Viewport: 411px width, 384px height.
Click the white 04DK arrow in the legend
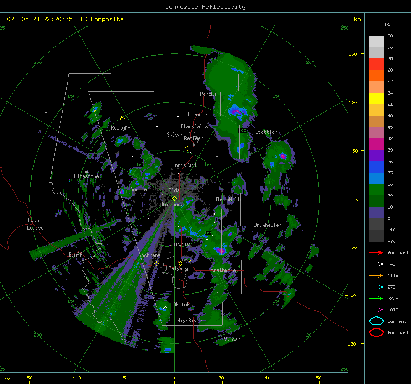coord(376,264)
